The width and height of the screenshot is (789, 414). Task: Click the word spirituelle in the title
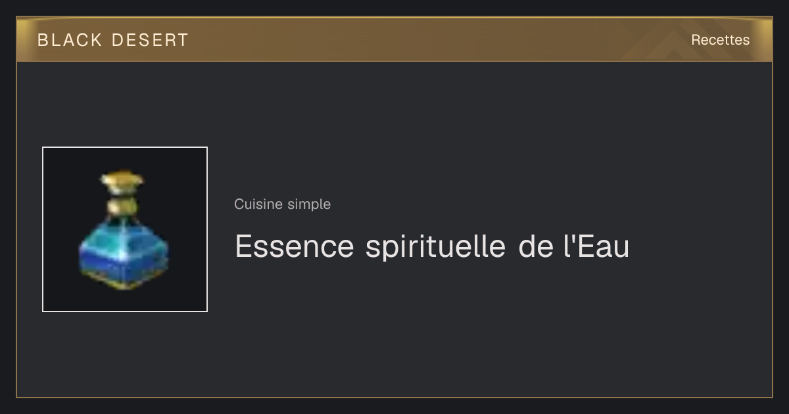435,248
